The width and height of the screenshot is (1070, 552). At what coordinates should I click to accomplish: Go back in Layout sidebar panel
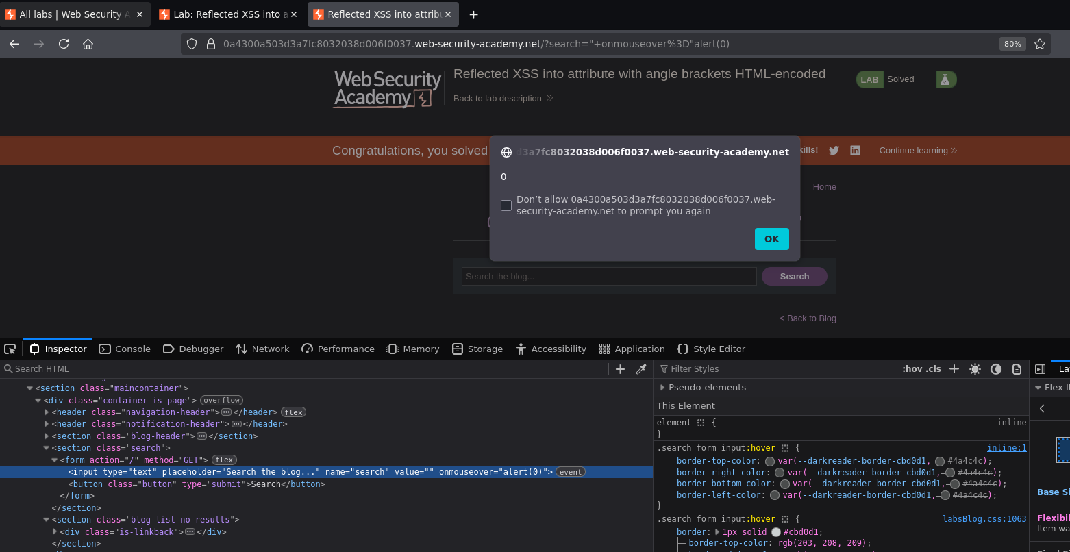click(1043, 408)
